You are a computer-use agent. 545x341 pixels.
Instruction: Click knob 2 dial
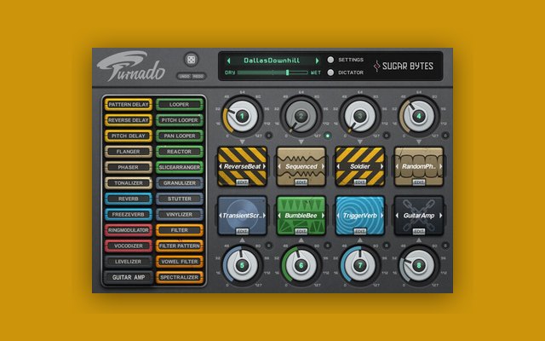(x=301, y=116)
